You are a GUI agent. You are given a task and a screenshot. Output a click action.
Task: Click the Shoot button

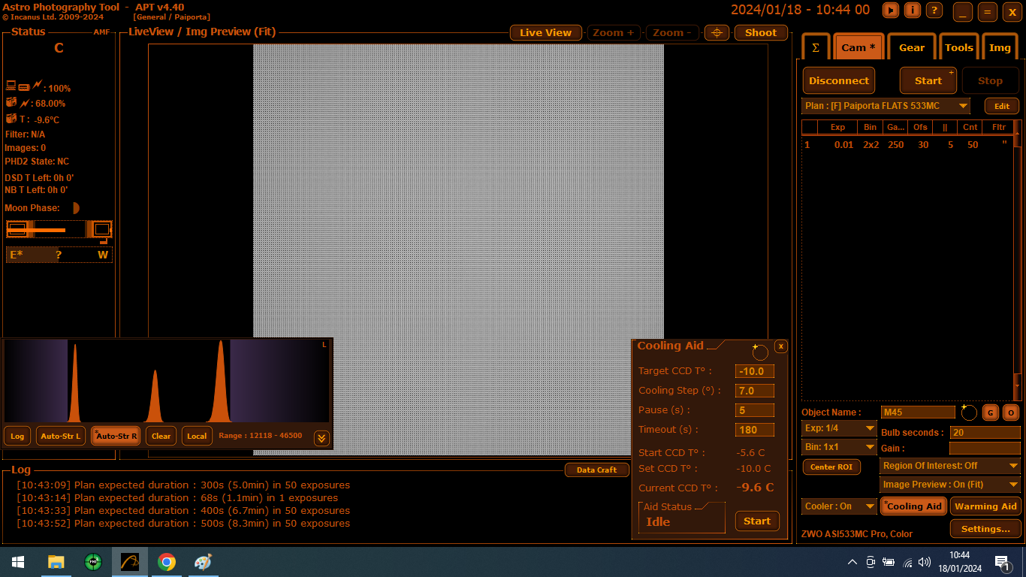(761, 32)
